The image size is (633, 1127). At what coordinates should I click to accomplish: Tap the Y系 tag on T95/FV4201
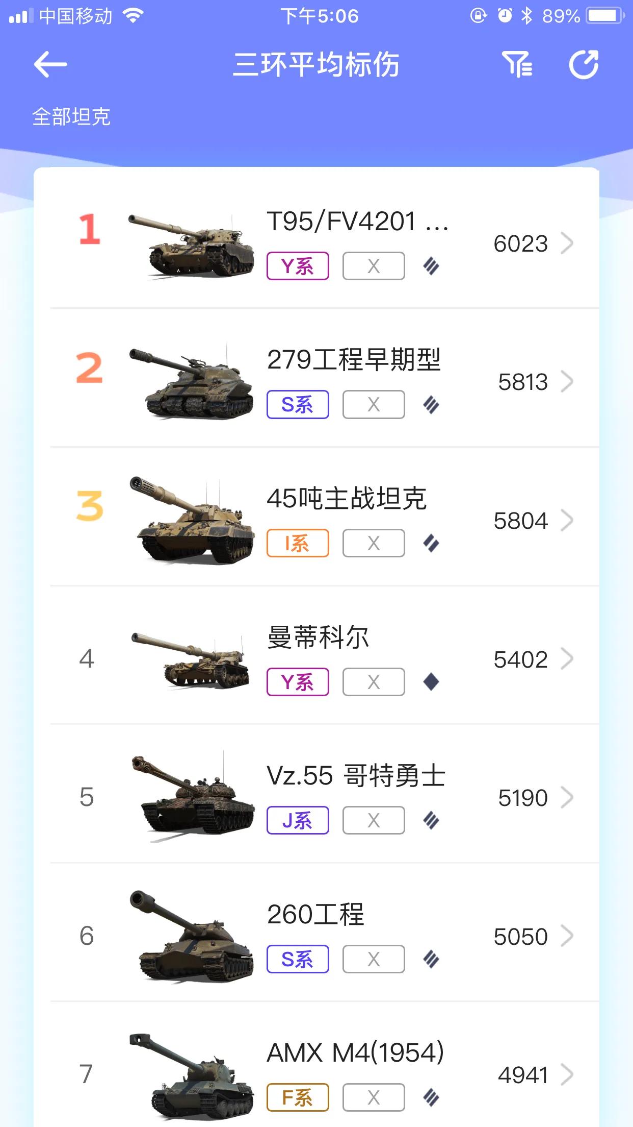[x=298, y=266]
